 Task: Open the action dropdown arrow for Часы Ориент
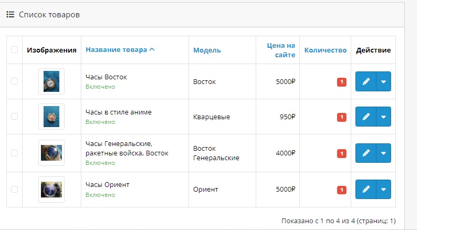[384, 189]
